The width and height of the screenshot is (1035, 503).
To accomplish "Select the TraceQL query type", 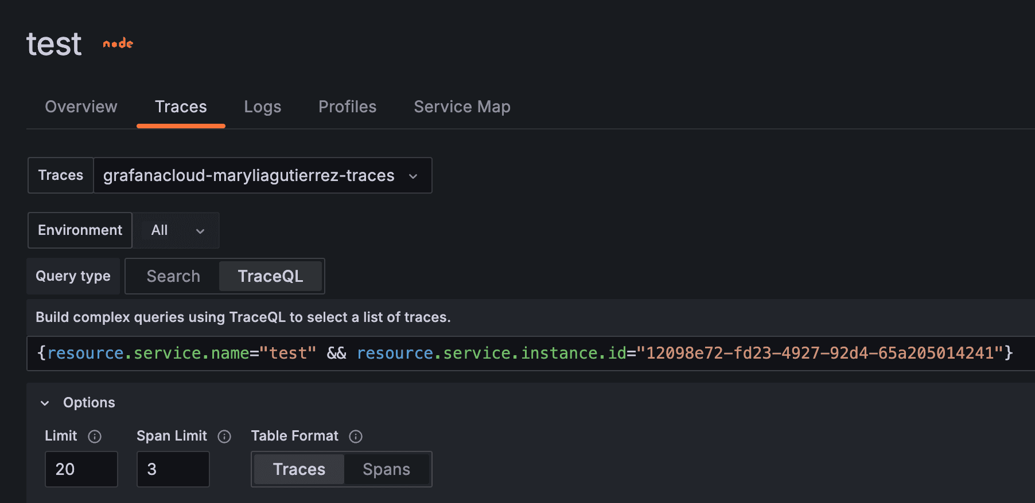I will click(271, 276).
